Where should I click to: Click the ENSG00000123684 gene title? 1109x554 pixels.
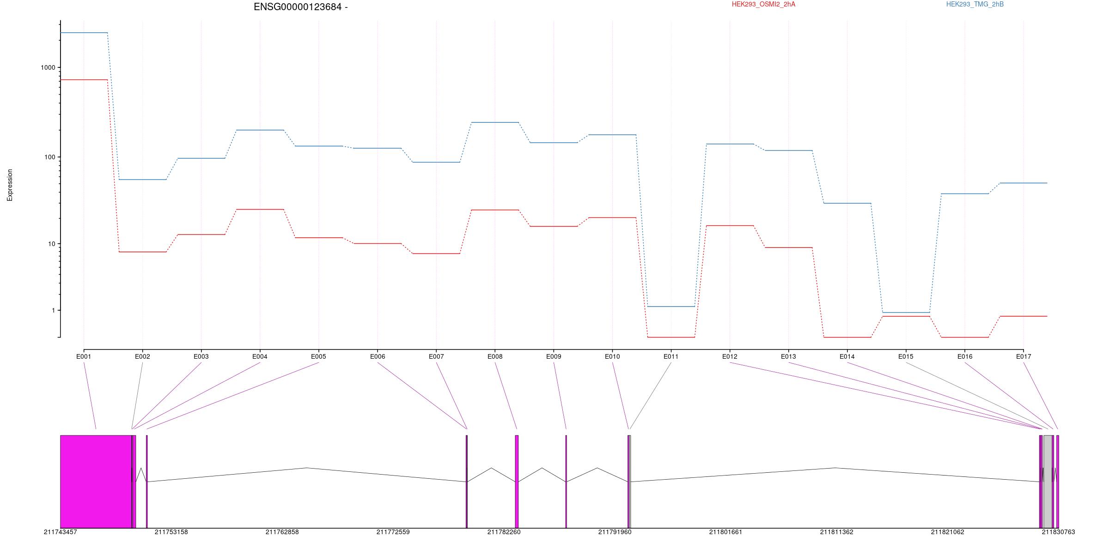(300, 7)
